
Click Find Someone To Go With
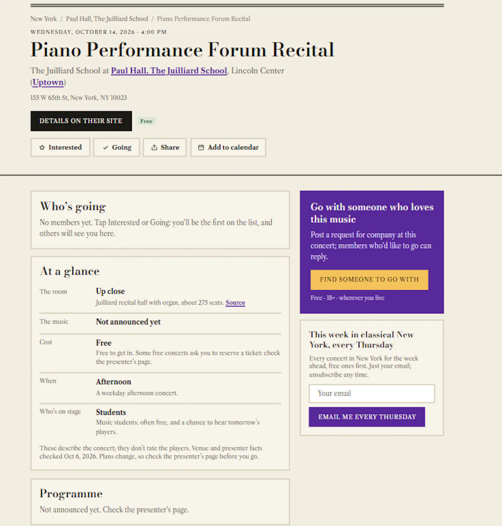[x=369, y=280]
